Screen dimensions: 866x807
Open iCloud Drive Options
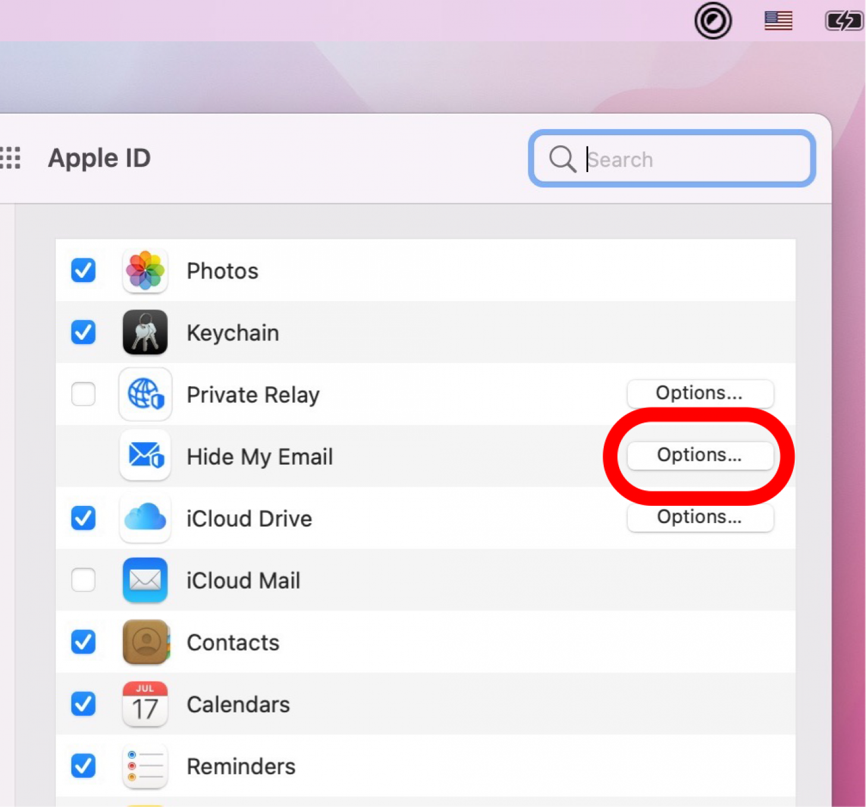pos(700,517)
